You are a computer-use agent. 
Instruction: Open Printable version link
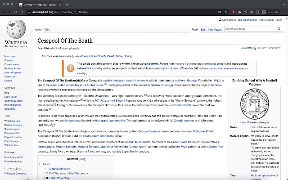[13, 162]
